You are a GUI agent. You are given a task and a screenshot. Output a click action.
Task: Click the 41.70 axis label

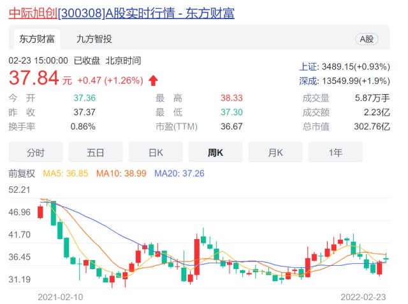click(x=19, y=235)
